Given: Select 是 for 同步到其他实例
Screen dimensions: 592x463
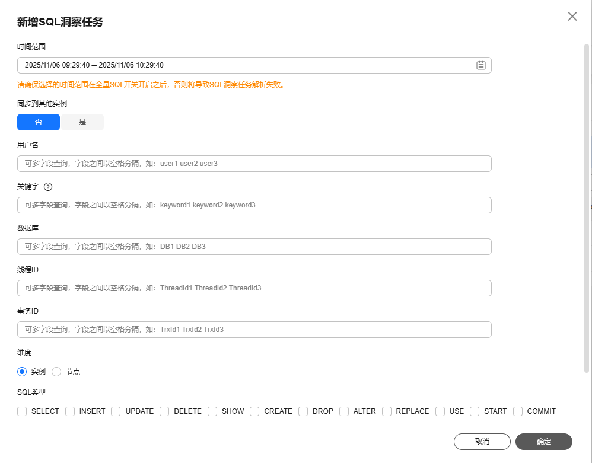Looking at the screenshot, I should (x=82, y=122).
